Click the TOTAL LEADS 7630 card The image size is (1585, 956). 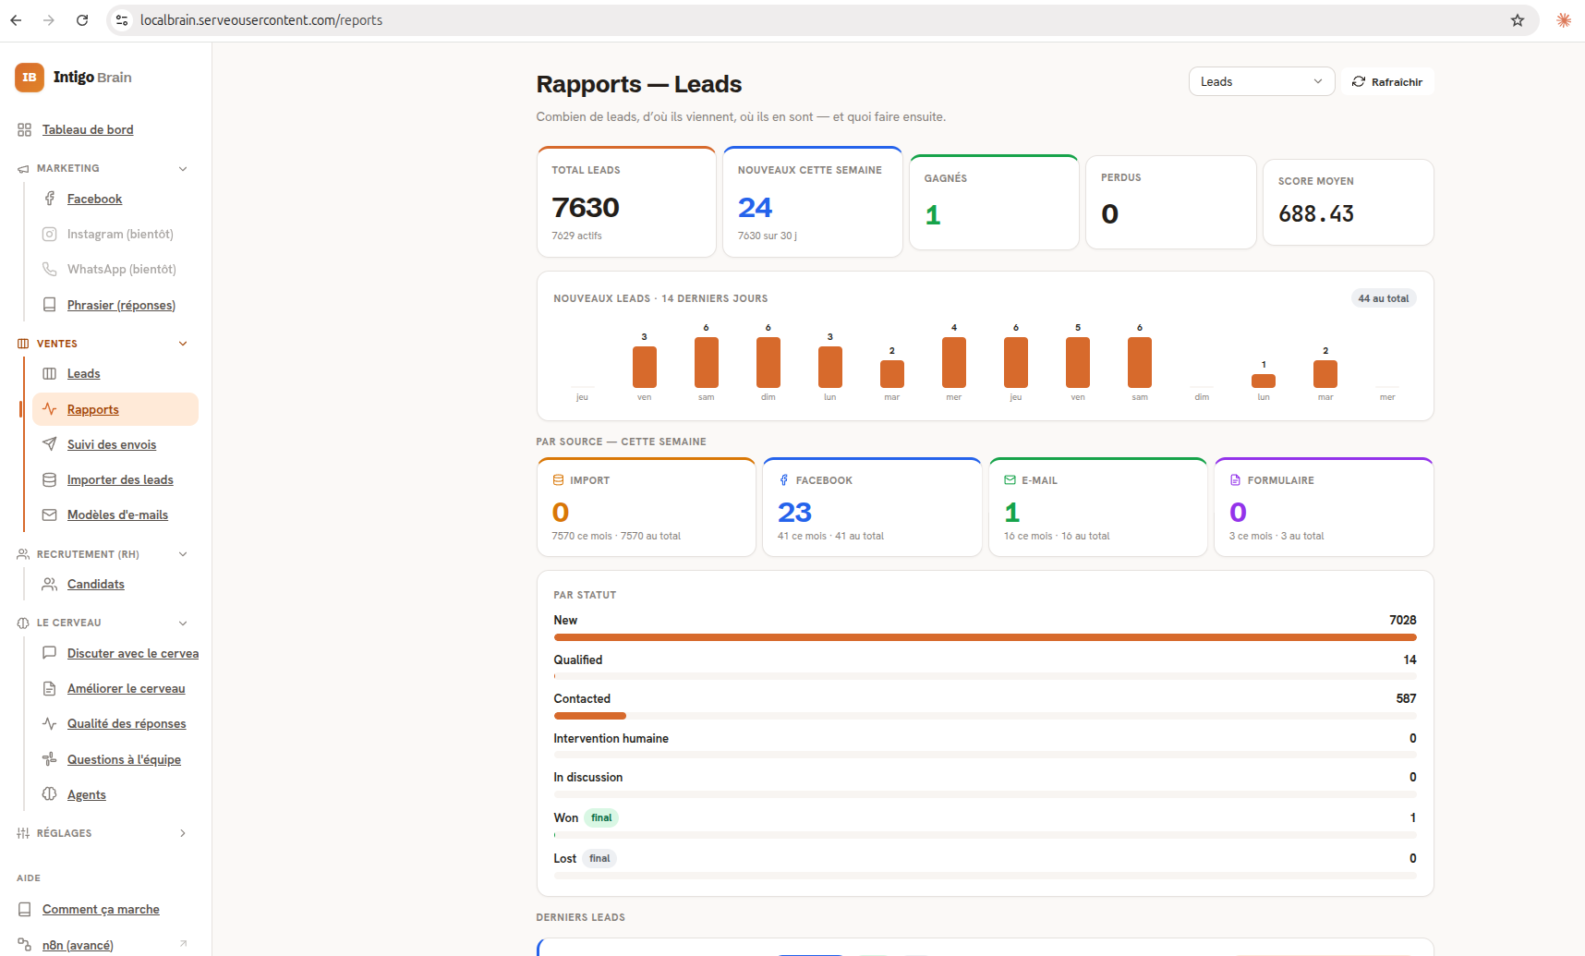point(626,201)
